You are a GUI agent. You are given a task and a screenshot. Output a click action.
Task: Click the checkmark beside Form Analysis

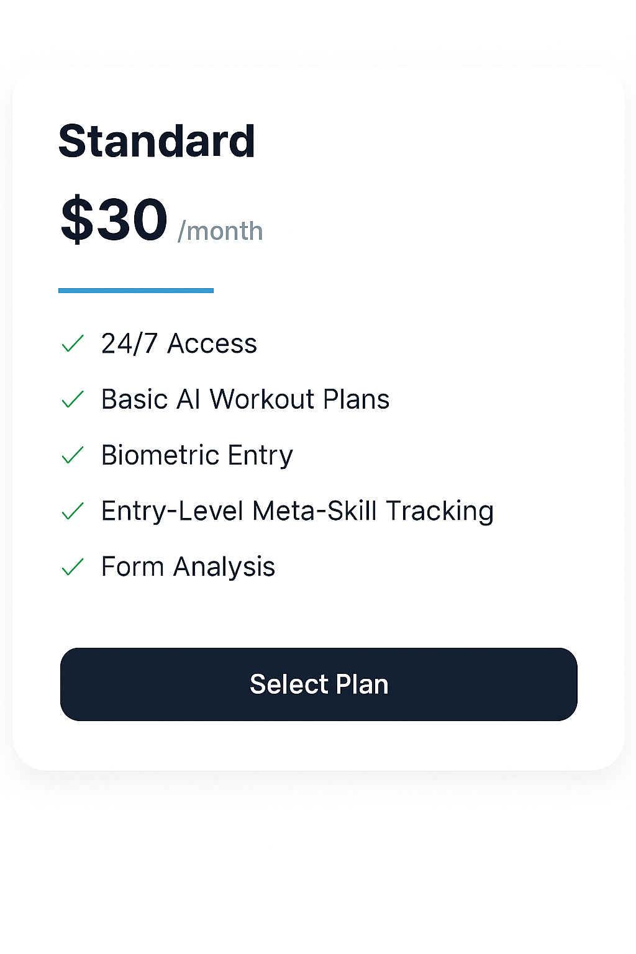pyautogui.click(x=73, y=567)
